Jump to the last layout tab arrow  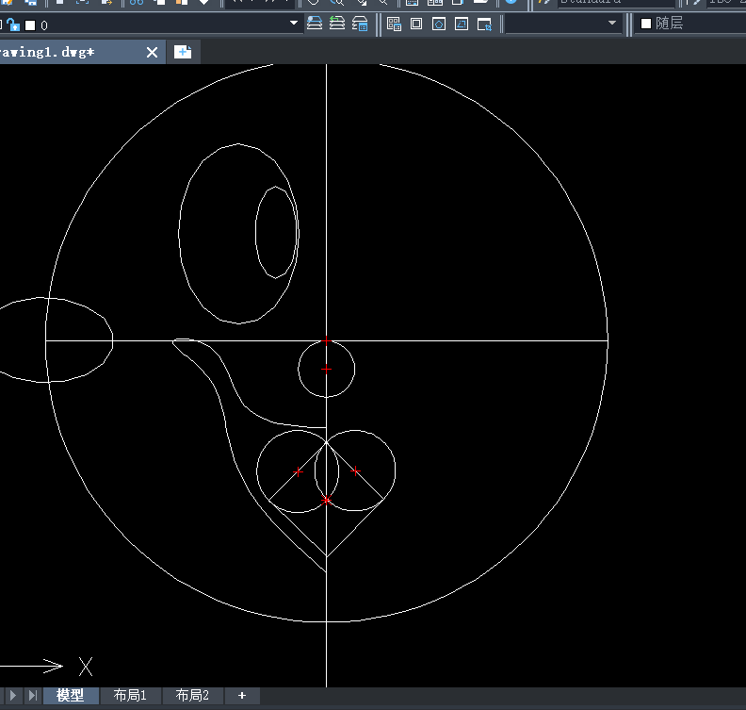click(x=32, y=696)
